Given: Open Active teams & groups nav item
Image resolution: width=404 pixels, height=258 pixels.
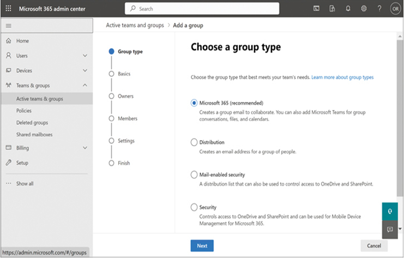Looking at the screenshot, I should click(x=47, y=99).
